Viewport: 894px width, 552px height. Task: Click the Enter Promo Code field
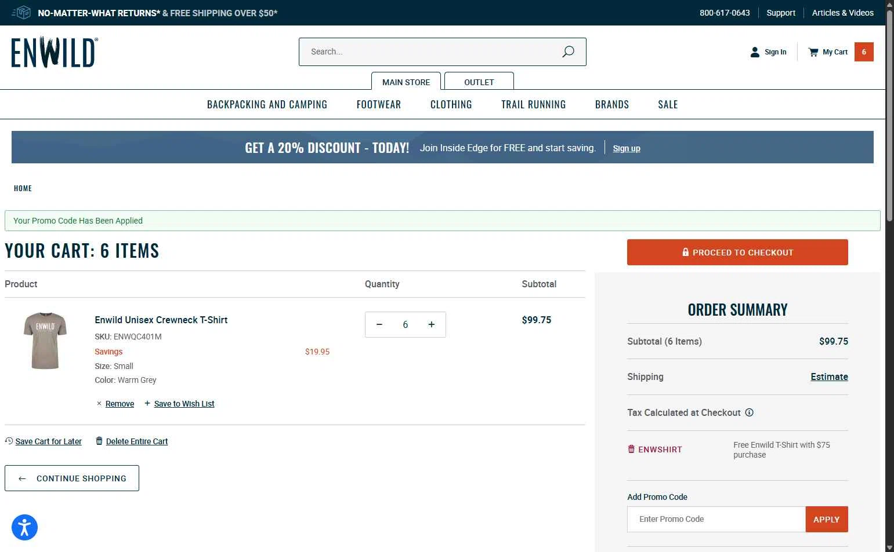716,519
